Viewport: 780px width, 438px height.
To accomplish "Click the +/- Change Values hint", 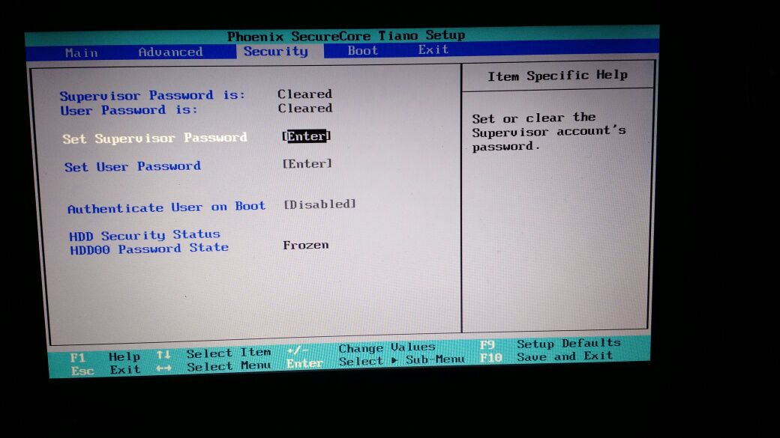I will click(361, 349).
